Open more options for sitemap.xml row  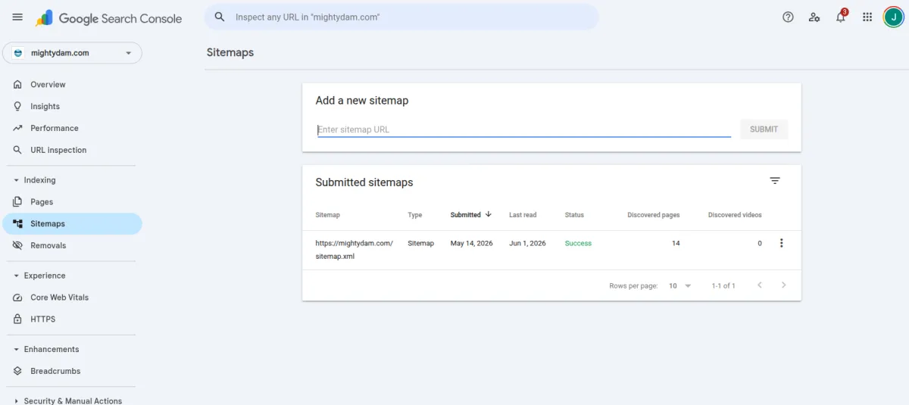pos(782,243)
